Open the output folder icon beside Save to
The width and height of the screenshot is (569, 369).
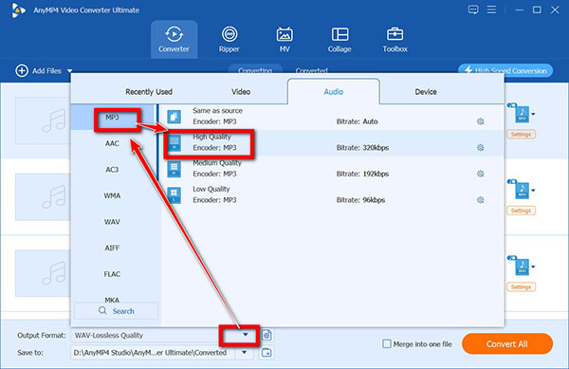(266, 352)
